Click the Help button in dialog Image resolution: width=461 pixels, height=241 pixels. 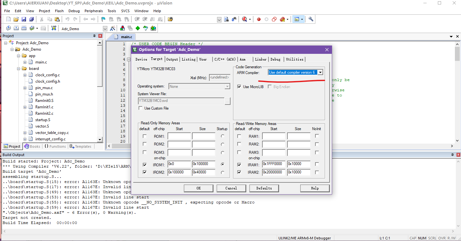(x=315, y=188)
